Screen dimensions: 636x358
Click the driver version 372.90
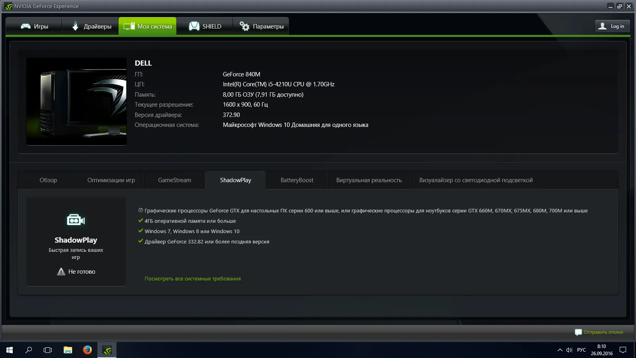click(231, 115)
